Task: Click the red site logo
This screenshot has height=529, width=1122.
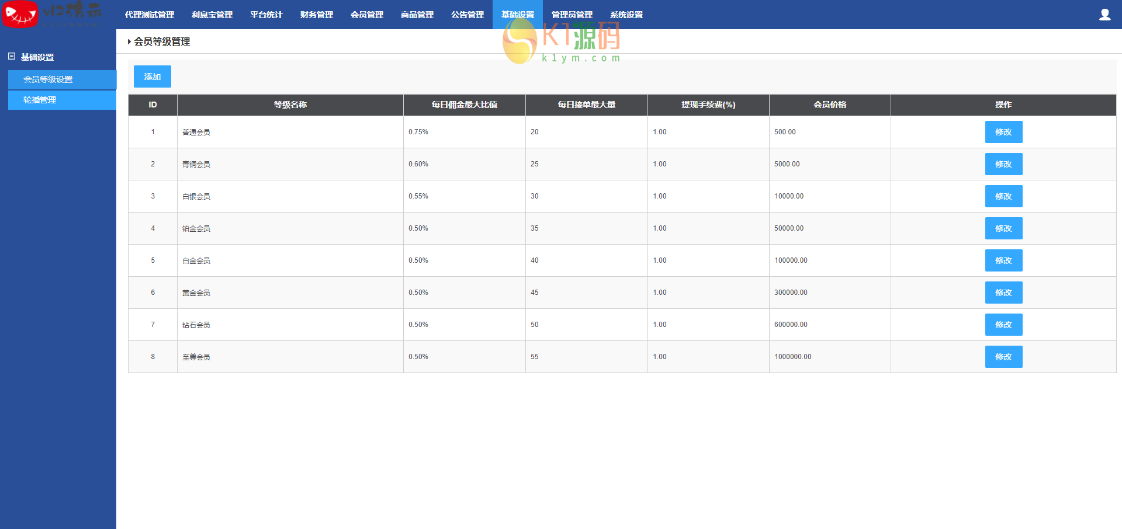Action: coord(20,14)
